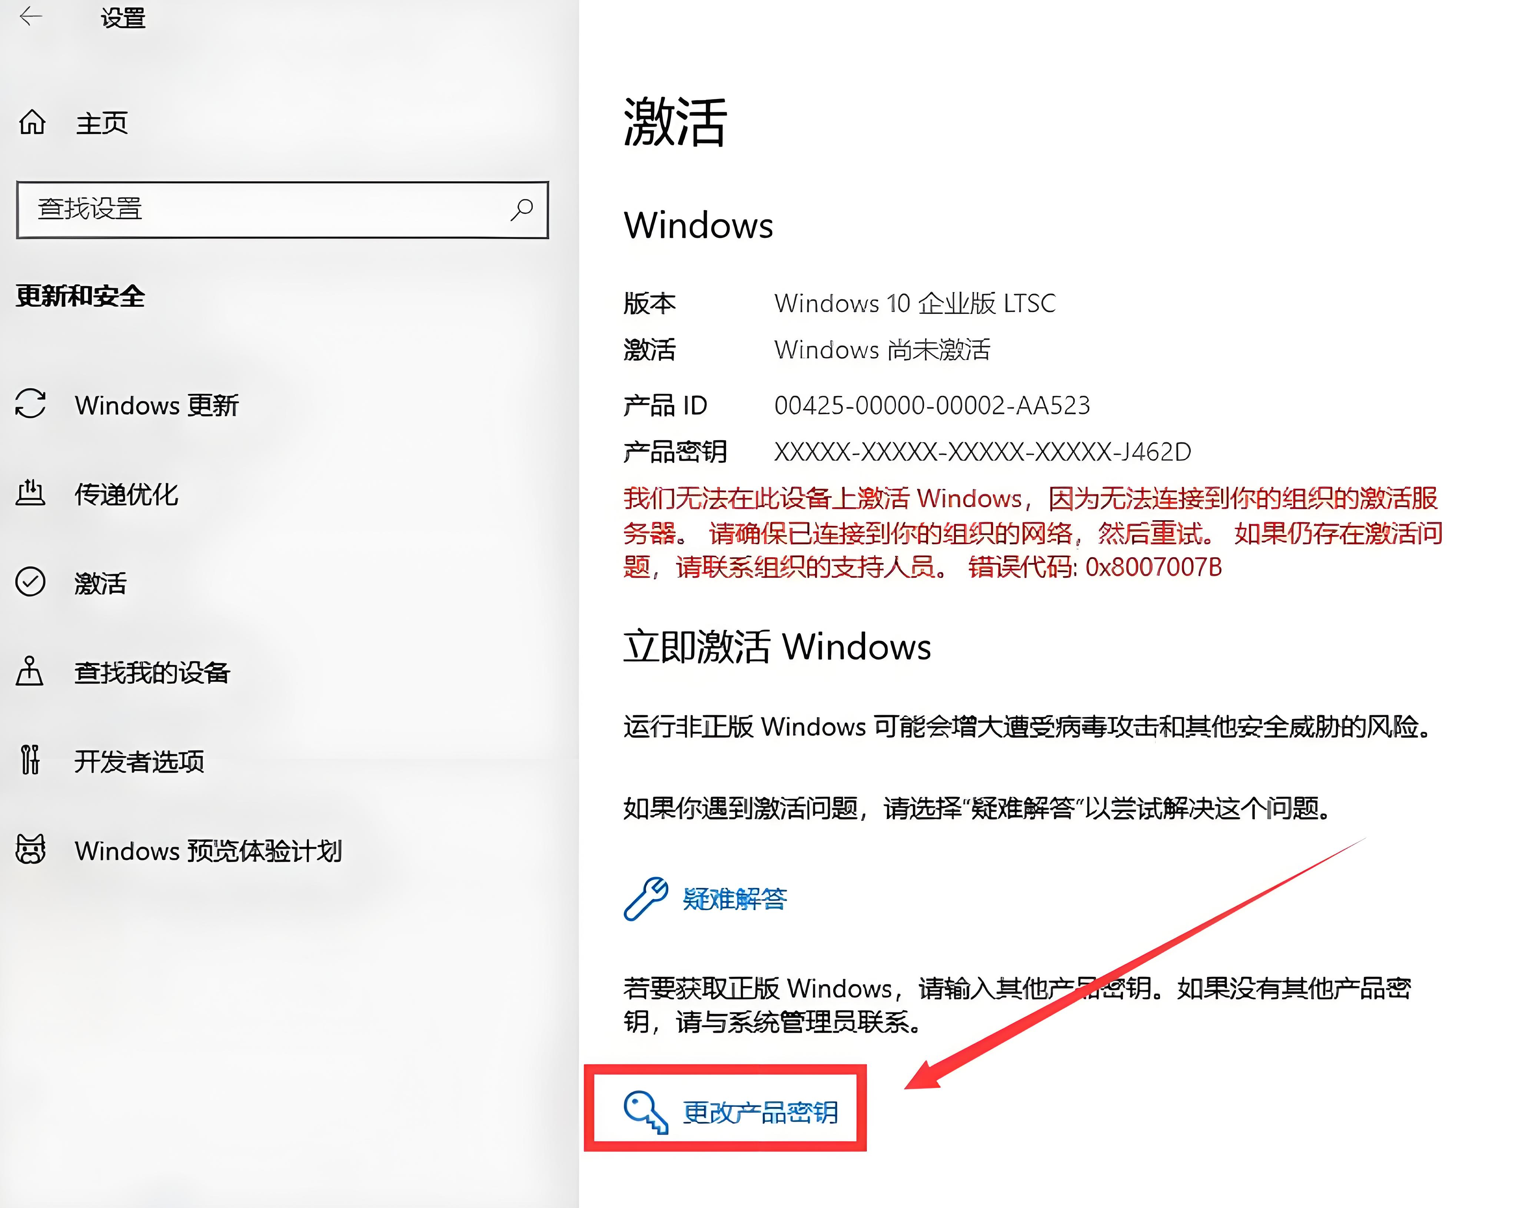Image resolution: width=1519 pixels, height=1208 pixels.
Task: Click the back arrow icon
Action: point(30,16)
